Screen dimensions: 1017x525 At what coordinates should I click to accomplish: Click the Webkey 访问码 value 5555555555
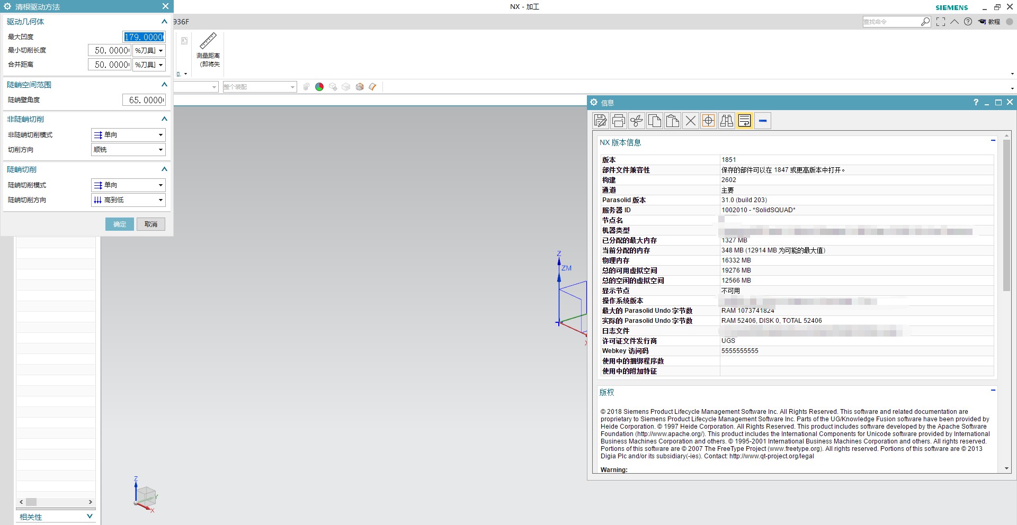click(x=740, y=351)
